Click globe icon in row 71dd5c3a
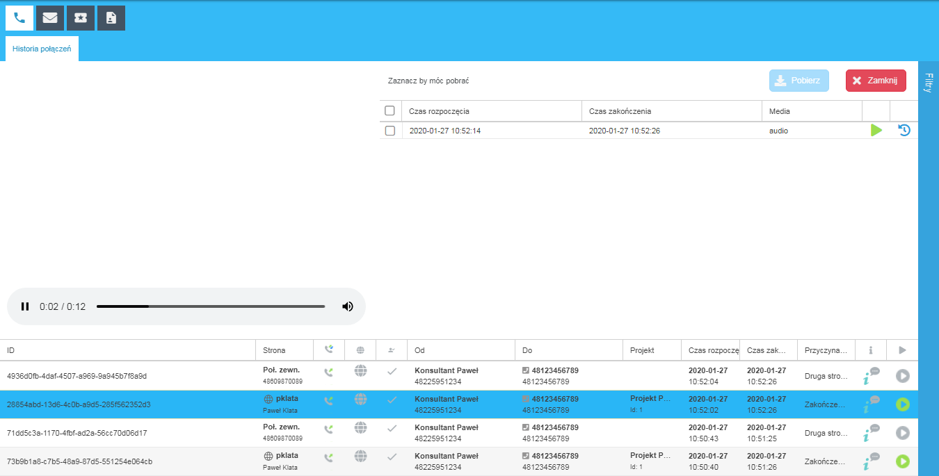 360,428
